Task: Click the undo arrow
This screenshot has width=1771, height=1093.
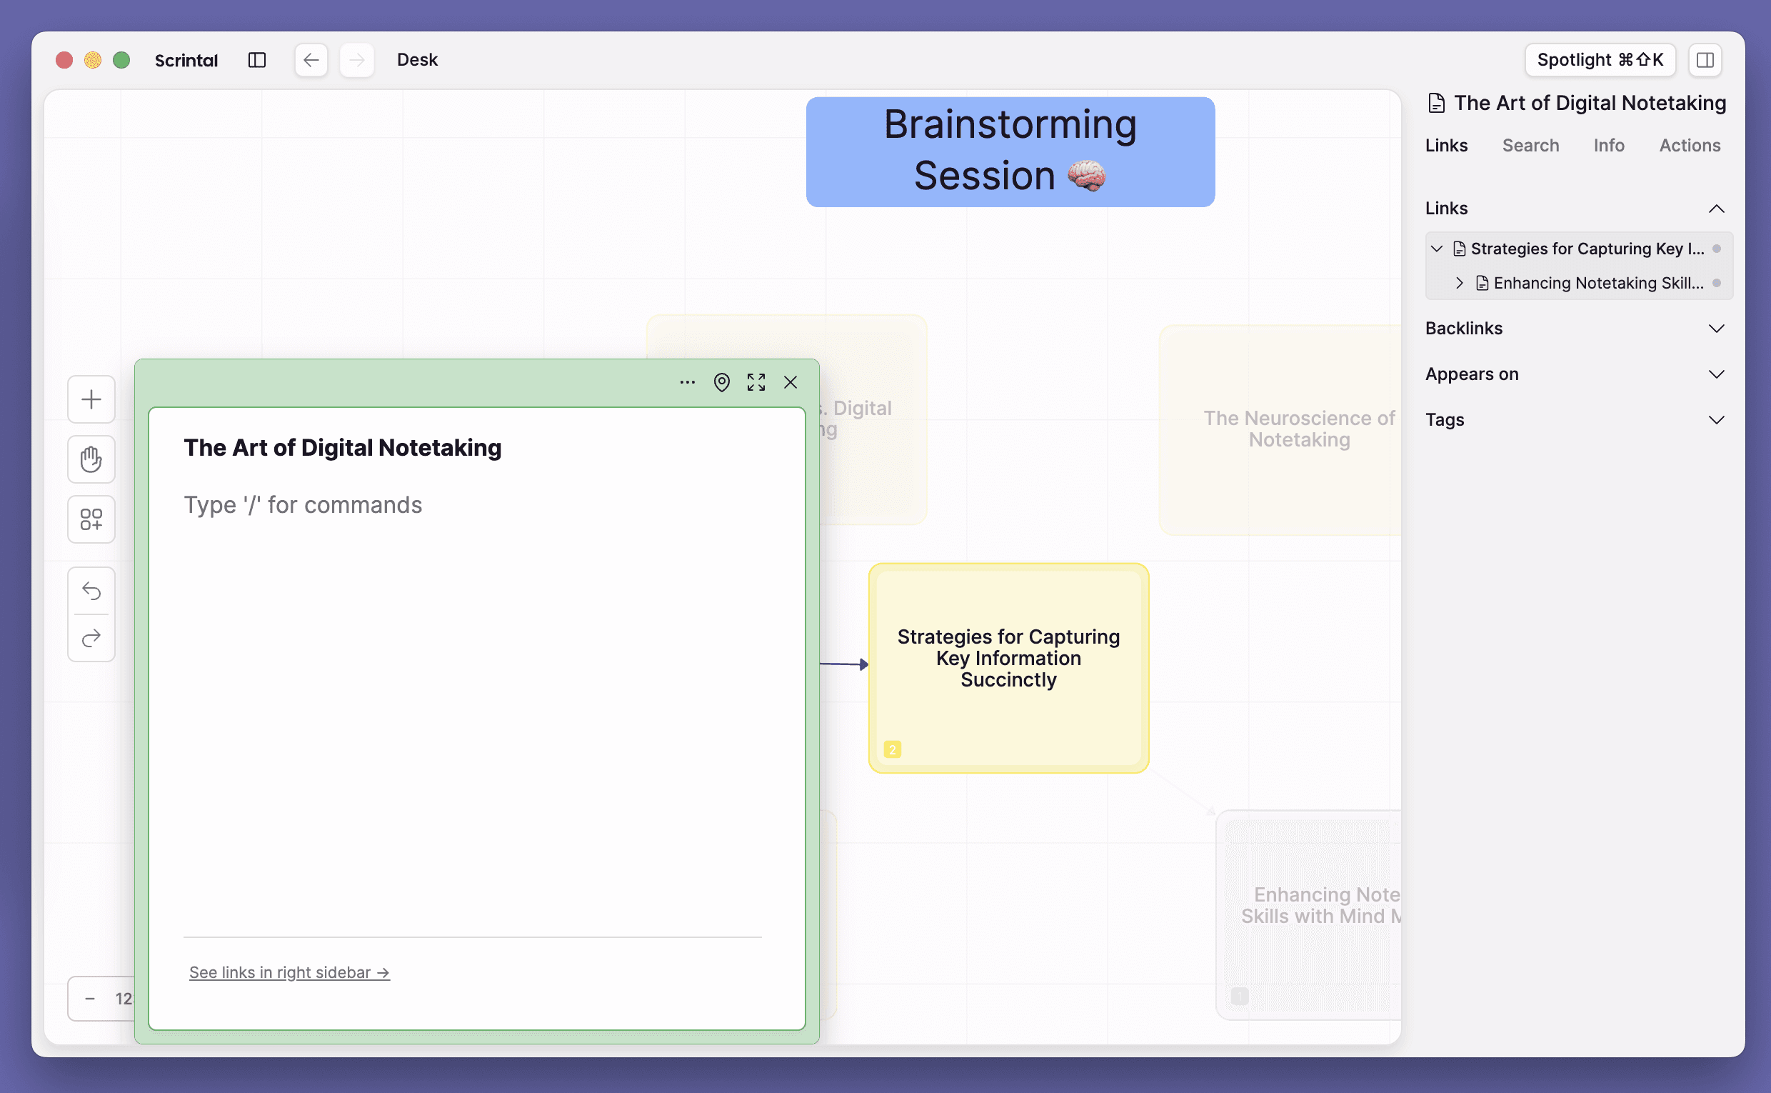Action: [91, 592]
